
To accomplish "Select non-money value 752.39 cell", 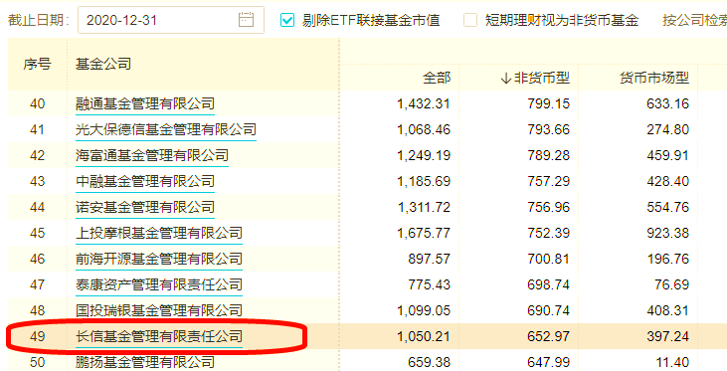I will [x=549, y=233].
